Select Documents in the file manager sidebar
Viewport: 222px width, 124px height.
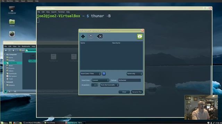tap(13, 63)
